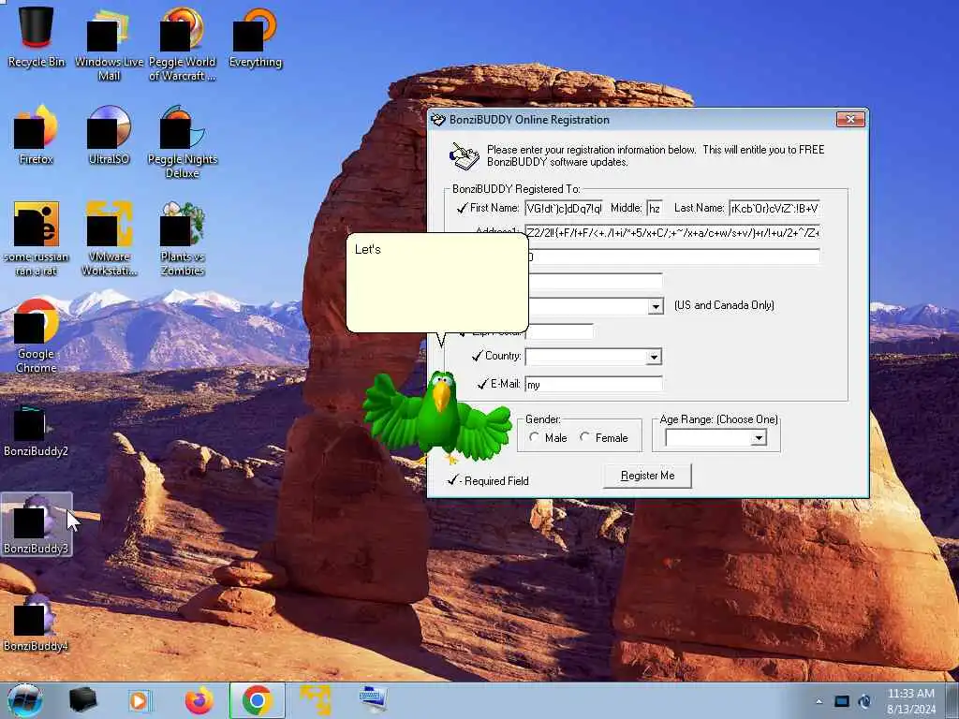This screenshot has width=959, height=719.
Task: Click the registration notepad pen icon
Action: click(465, 156)
